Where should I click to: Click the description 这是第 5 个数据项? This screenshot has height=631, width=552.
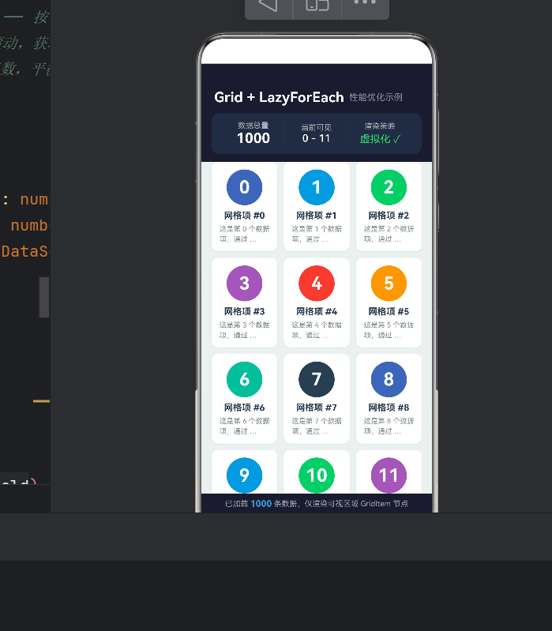point(389,330)
